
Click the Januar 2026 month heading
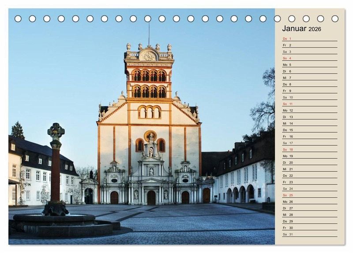(302, 29)
